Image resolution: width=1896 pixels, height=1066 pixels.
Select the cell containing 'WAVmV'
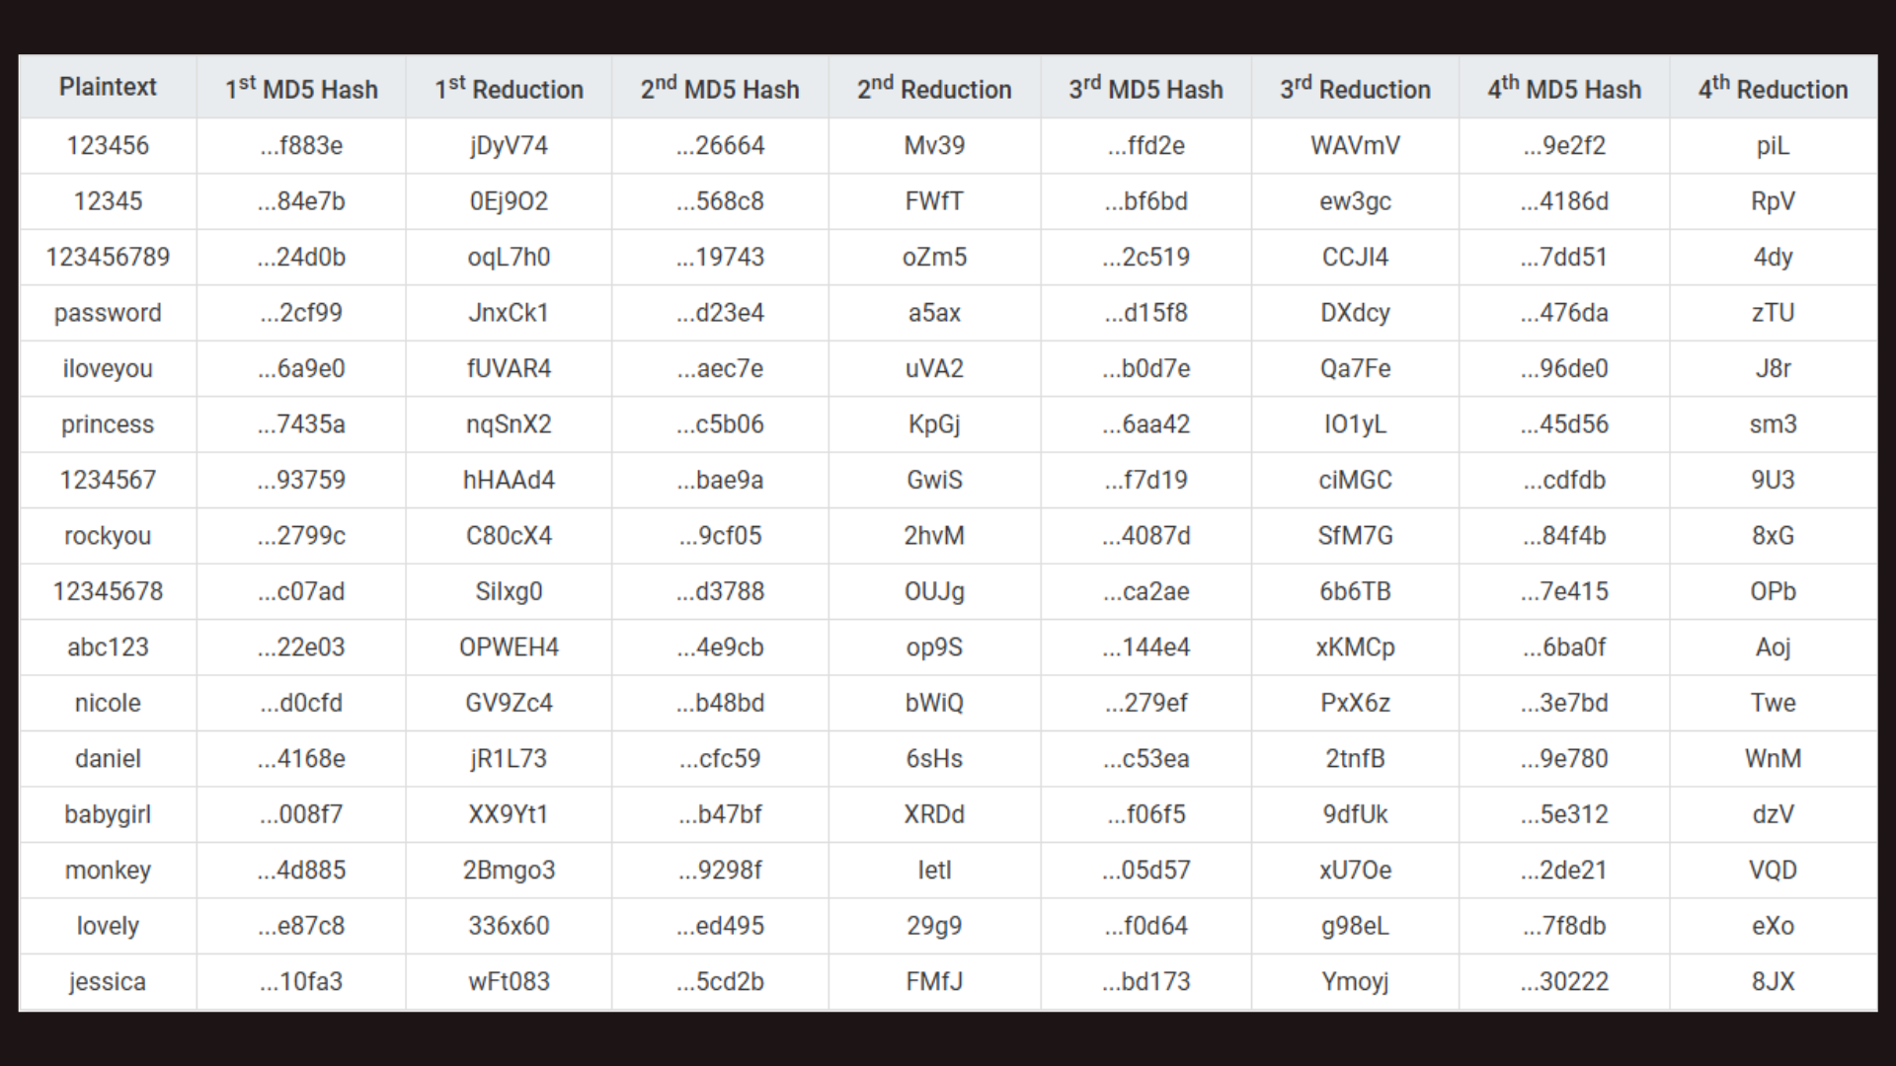tap(1355, 146)
